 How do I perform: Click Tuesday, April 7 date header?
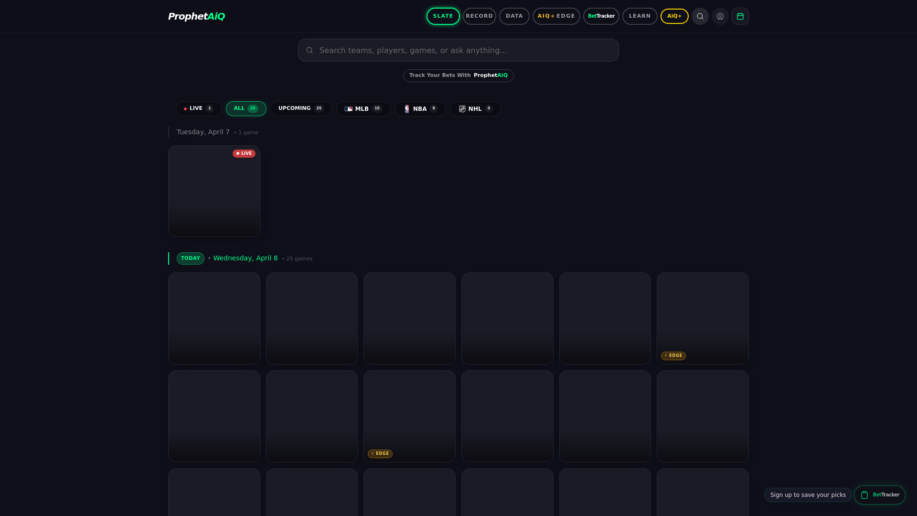coord(203,132)
